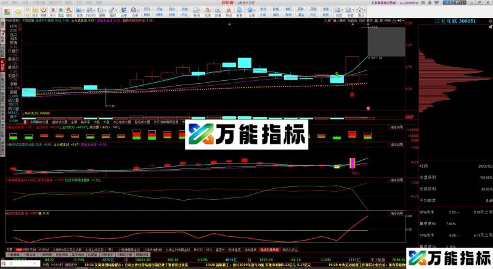Select the 杨威大多空 indicator tab

[290, 249]
